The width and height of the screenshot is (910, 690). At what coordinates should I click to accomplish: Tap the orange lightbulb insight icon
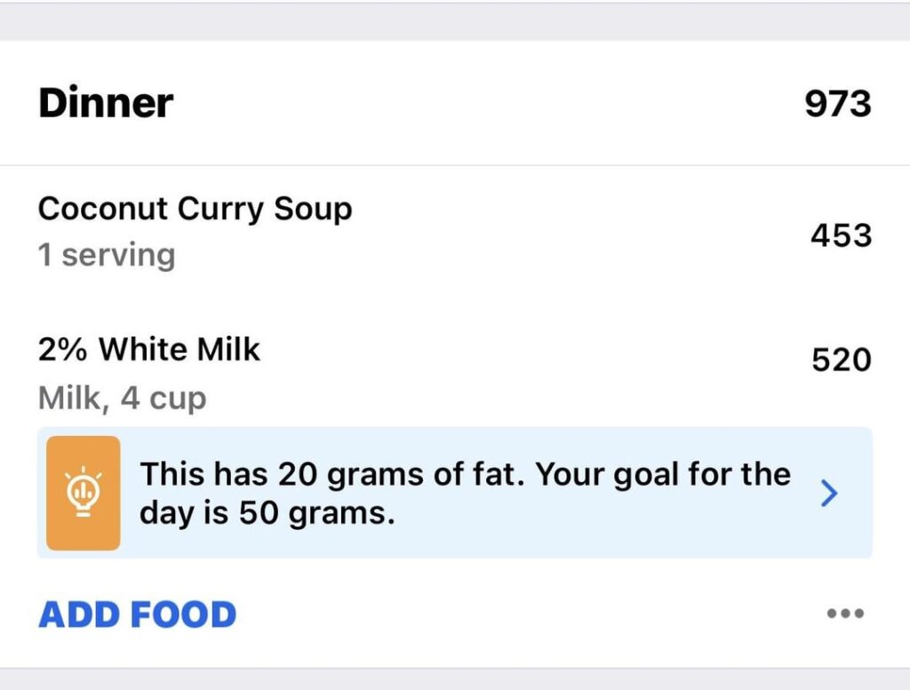tap(83, 493)
